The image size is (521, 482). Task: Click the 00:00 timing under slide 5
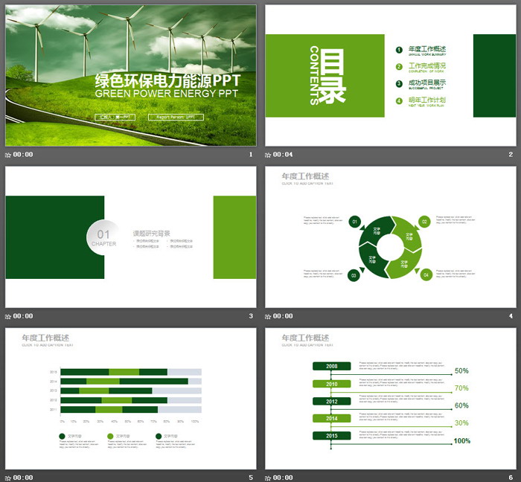coord(23,477)
